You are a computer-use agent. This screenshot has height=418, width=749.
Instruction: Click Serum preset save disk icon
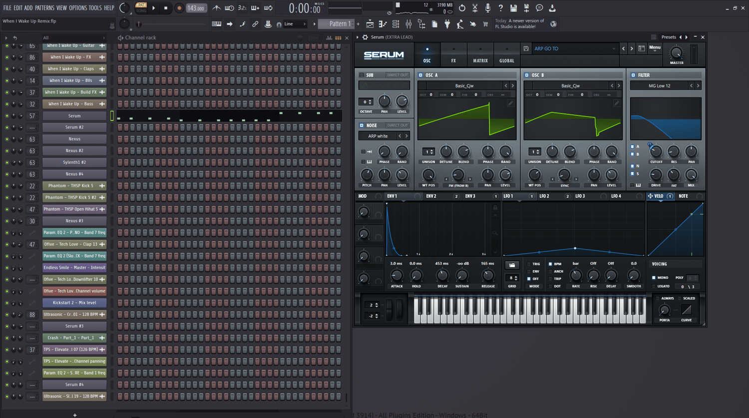click(x=526, y=48)
